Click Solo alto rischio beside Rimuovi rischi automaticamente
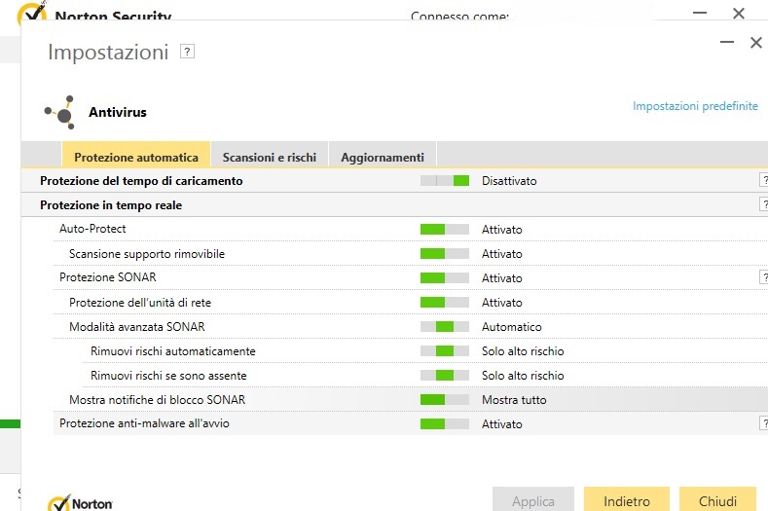 (x=523, y=351)
